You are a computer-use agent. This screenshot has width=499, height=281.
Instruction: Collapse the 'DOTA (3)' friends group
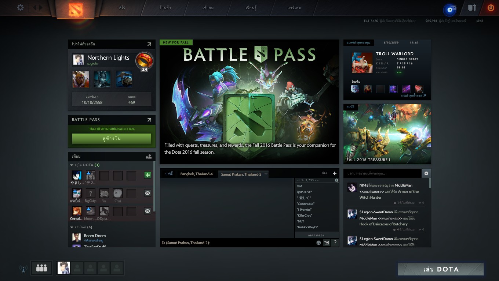72,165
